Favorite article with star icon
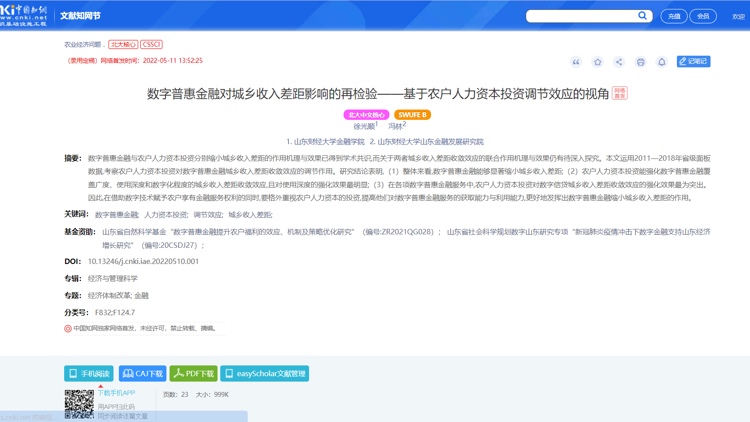Image resolution: width=750 pixels, height=422 pixels. (597, 62)
